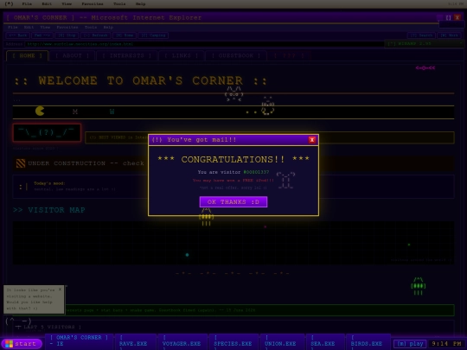Maximize the Internet Explorer window
Viewport: 467px width, 350px height.
point(448,17)
